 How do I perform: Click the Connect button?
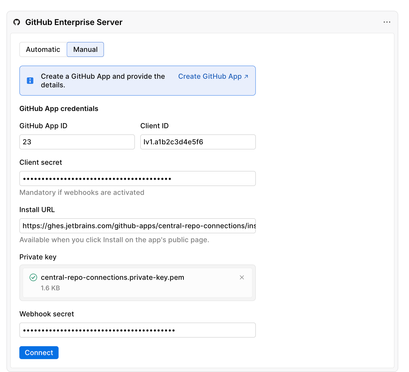39,353
